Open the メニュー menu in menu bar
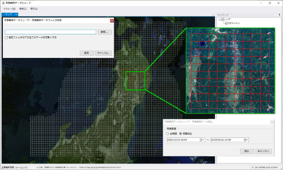 click(x=9, y=8)
